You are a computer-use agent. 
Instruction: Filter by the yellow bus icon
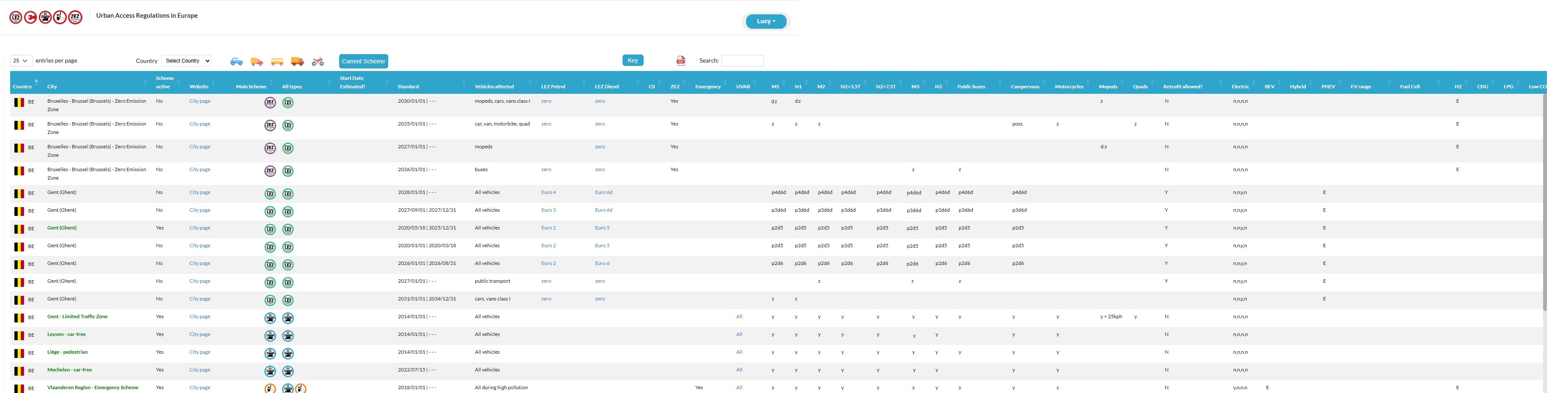point(277,61)
